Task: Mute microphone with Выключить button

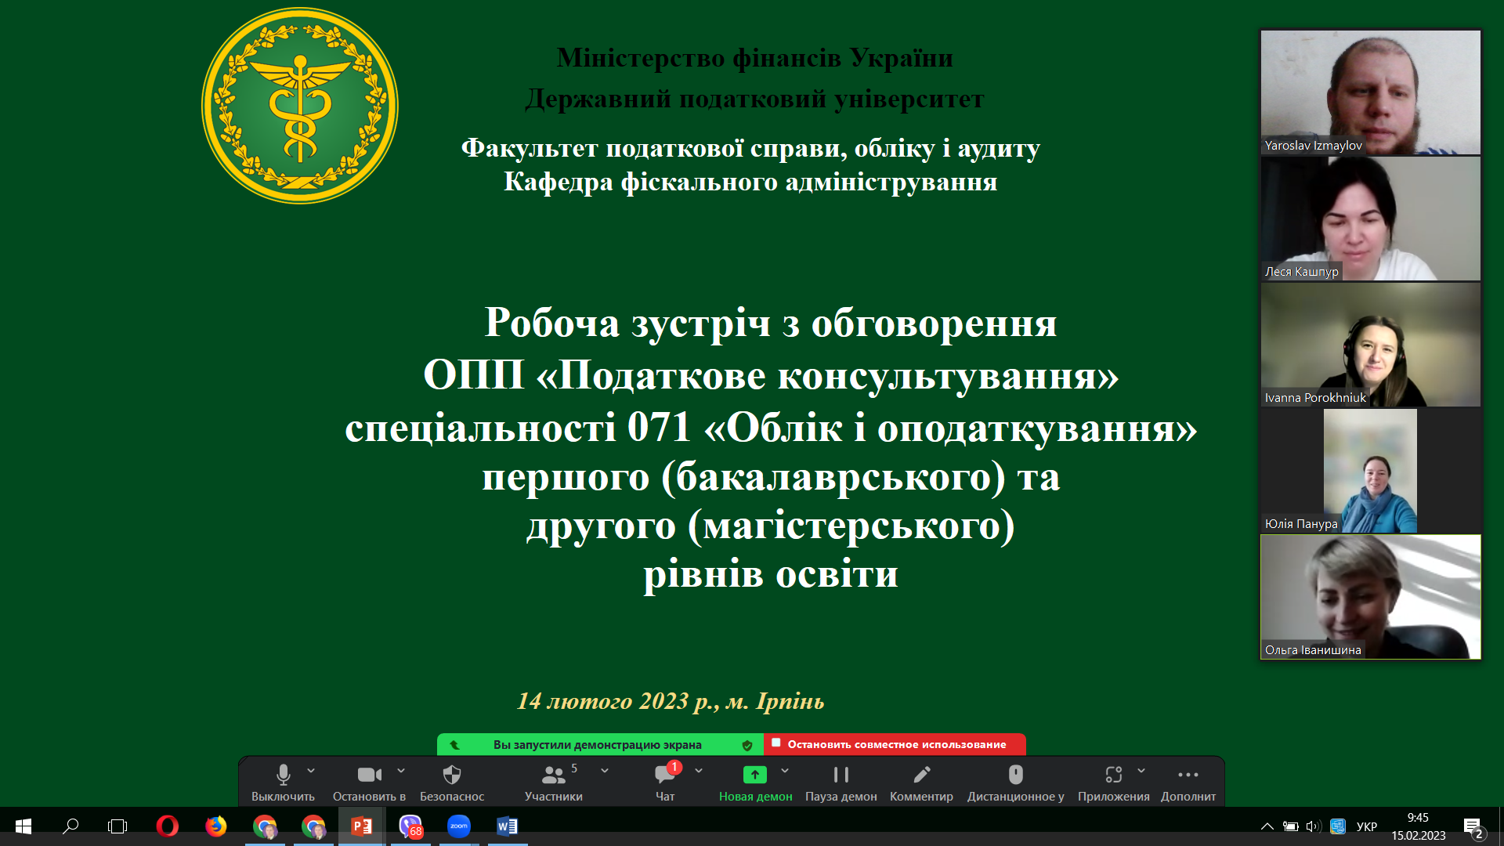Action: [x=283, y=783]
